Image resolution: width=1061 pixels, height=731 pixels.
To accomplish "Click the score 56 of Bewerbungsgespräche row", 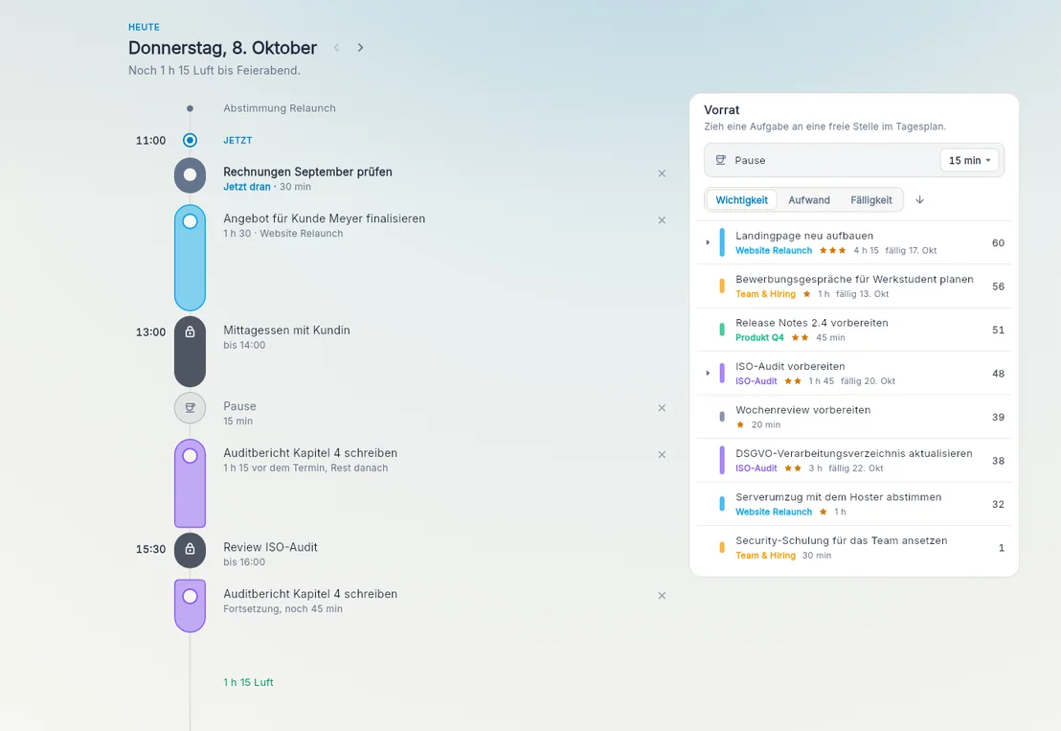I will click(998, 286).
